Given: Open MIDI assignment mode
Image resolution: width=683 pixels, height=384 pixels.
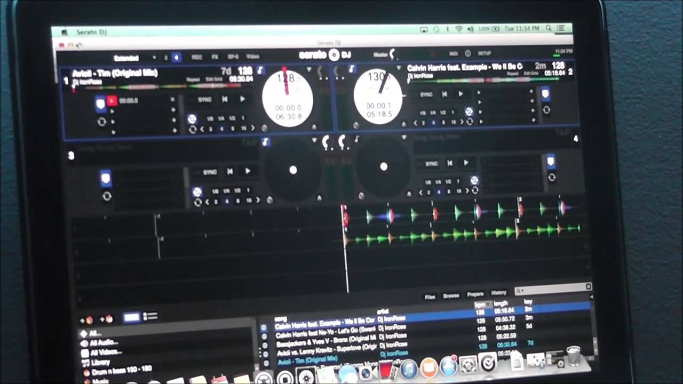Looking at the screenshot, I should (x=454, y=54).
